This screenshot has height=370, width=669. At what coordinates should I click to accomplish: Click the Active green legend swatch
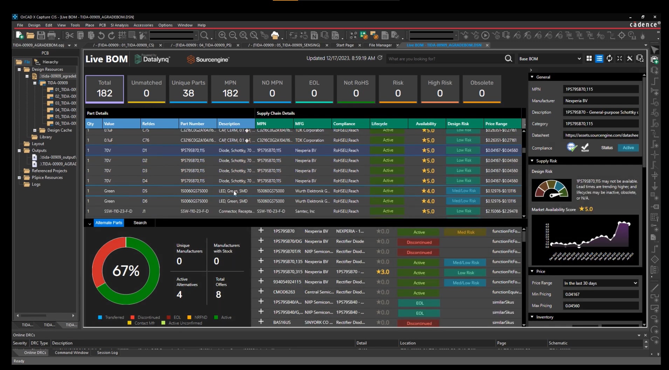[216, 317]
